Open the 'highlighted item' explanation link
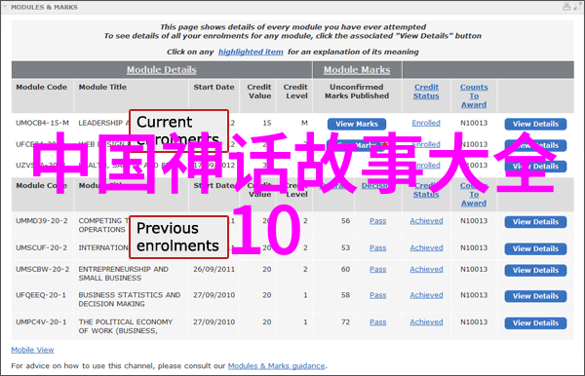Image resolution: width=585 pixels, height=376 pixels. tap(251, 52)
